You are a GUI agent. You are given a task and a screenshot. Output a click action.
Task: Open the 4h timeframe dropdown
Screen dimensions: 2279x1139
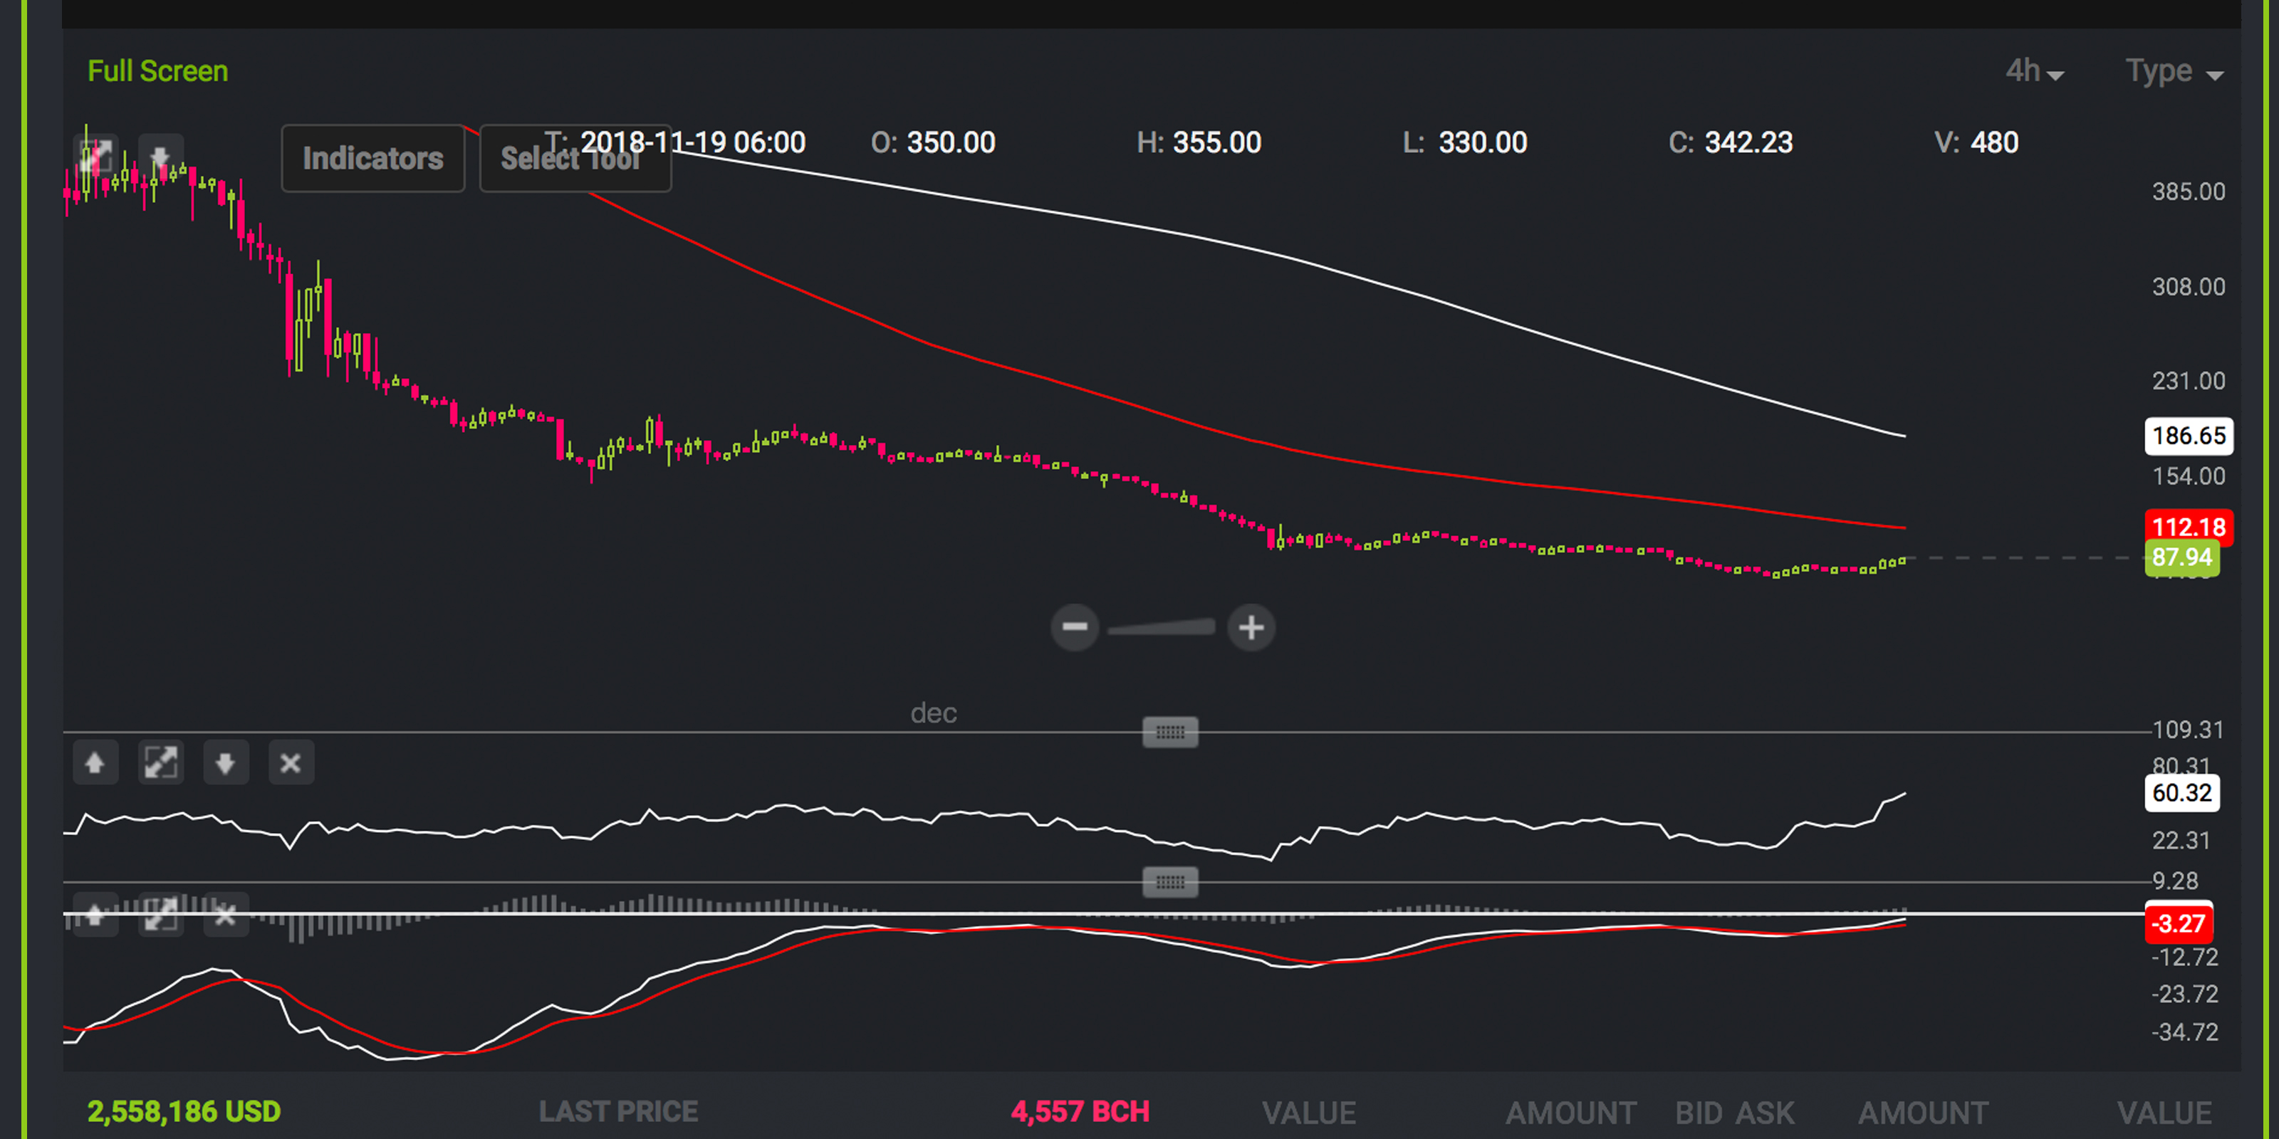tap(2034, 70)
